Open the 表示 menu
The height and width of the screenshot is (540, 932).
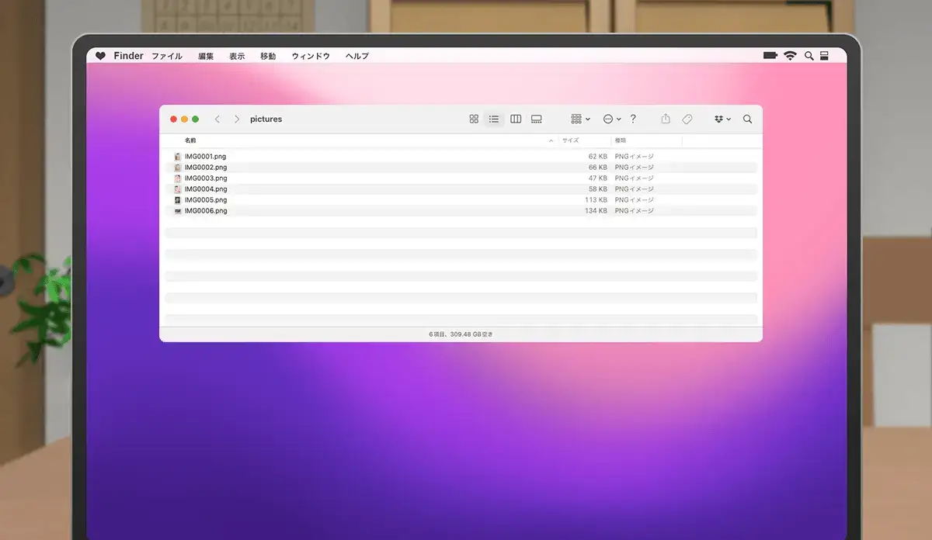237,57
